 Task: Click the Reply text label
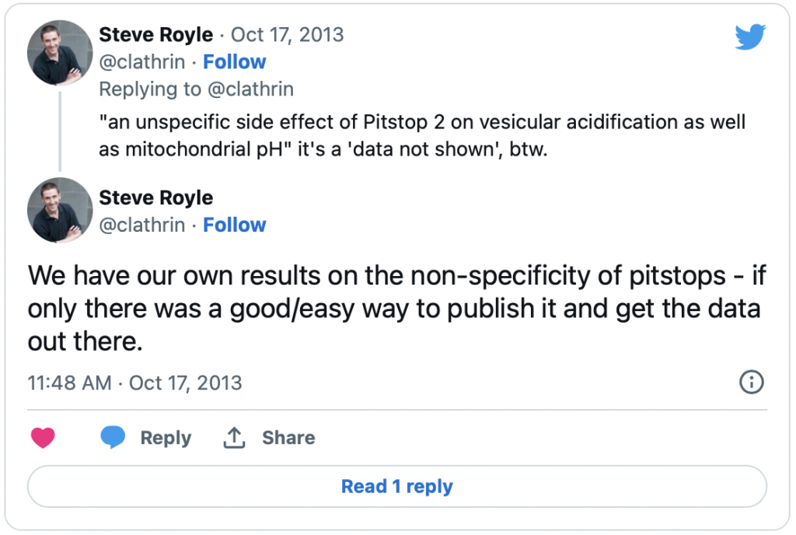(x=166, y=438)
